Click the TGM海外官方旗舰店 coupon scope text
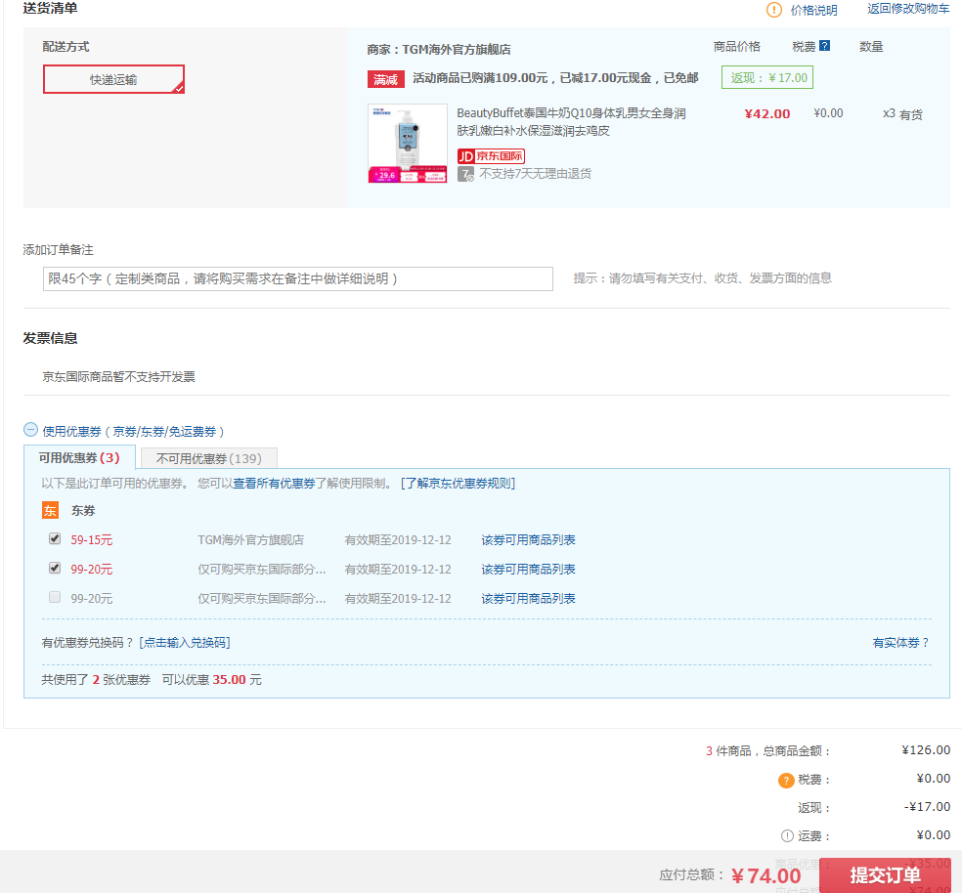This screenshot has height=893, width=962. pos(250,540)
